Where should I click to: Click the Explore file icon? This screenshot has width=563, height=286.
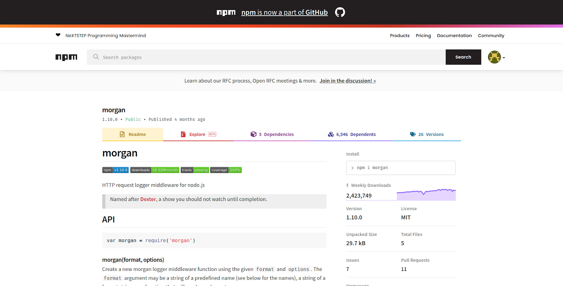tap(183, 134)
